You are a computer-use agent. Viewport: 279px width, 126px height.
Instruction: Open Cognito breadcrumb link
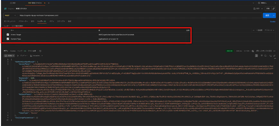tap(11, 9)
